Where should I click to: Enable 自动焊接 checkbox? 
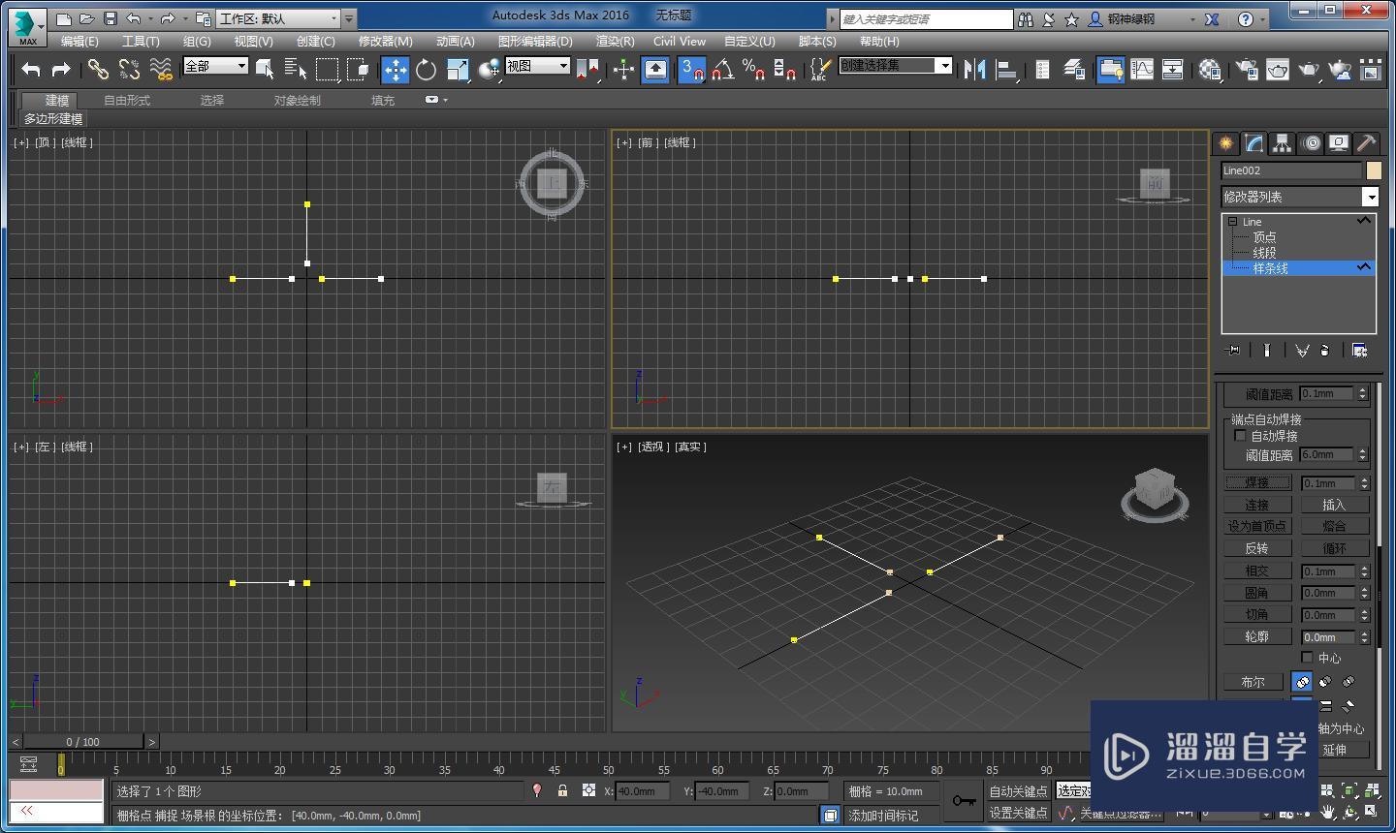[x=1240, y=436]
